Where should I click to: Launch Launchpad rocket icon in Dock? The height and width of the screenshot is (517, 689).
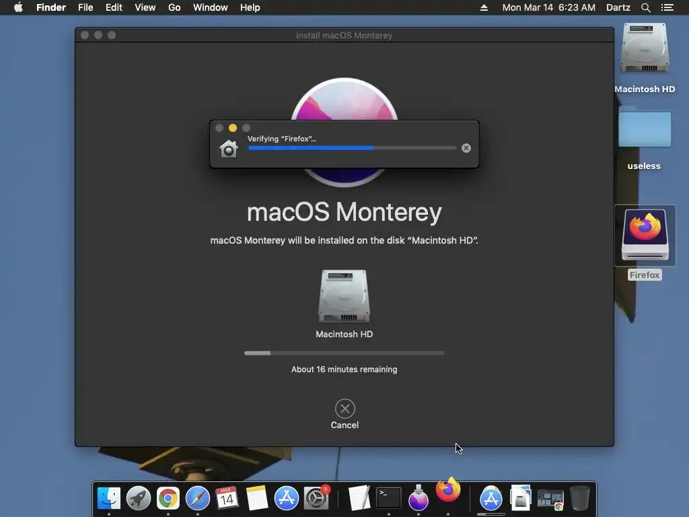pos(139,499)
